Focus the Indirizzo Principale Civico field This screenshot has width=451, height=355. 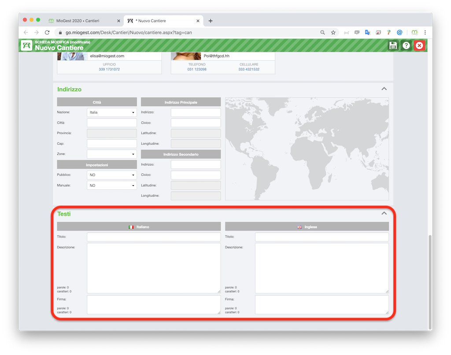click(x=196, y=123)
